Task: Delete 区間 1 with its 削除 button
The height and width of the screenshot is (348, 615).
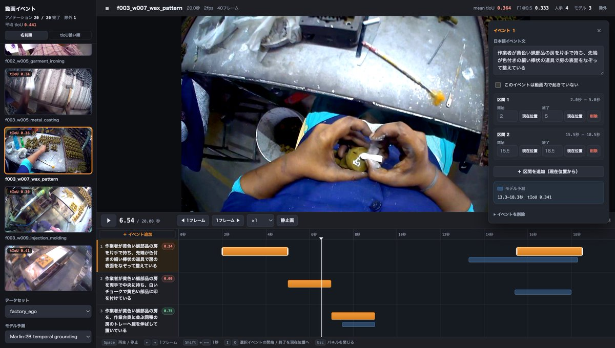Action: pos(593,116)
